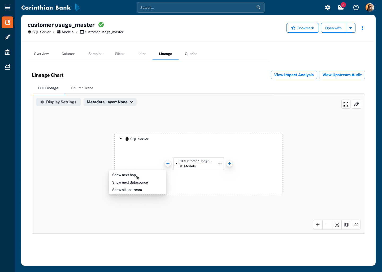Open the Open with dropdown arrow

coord(351,28)
